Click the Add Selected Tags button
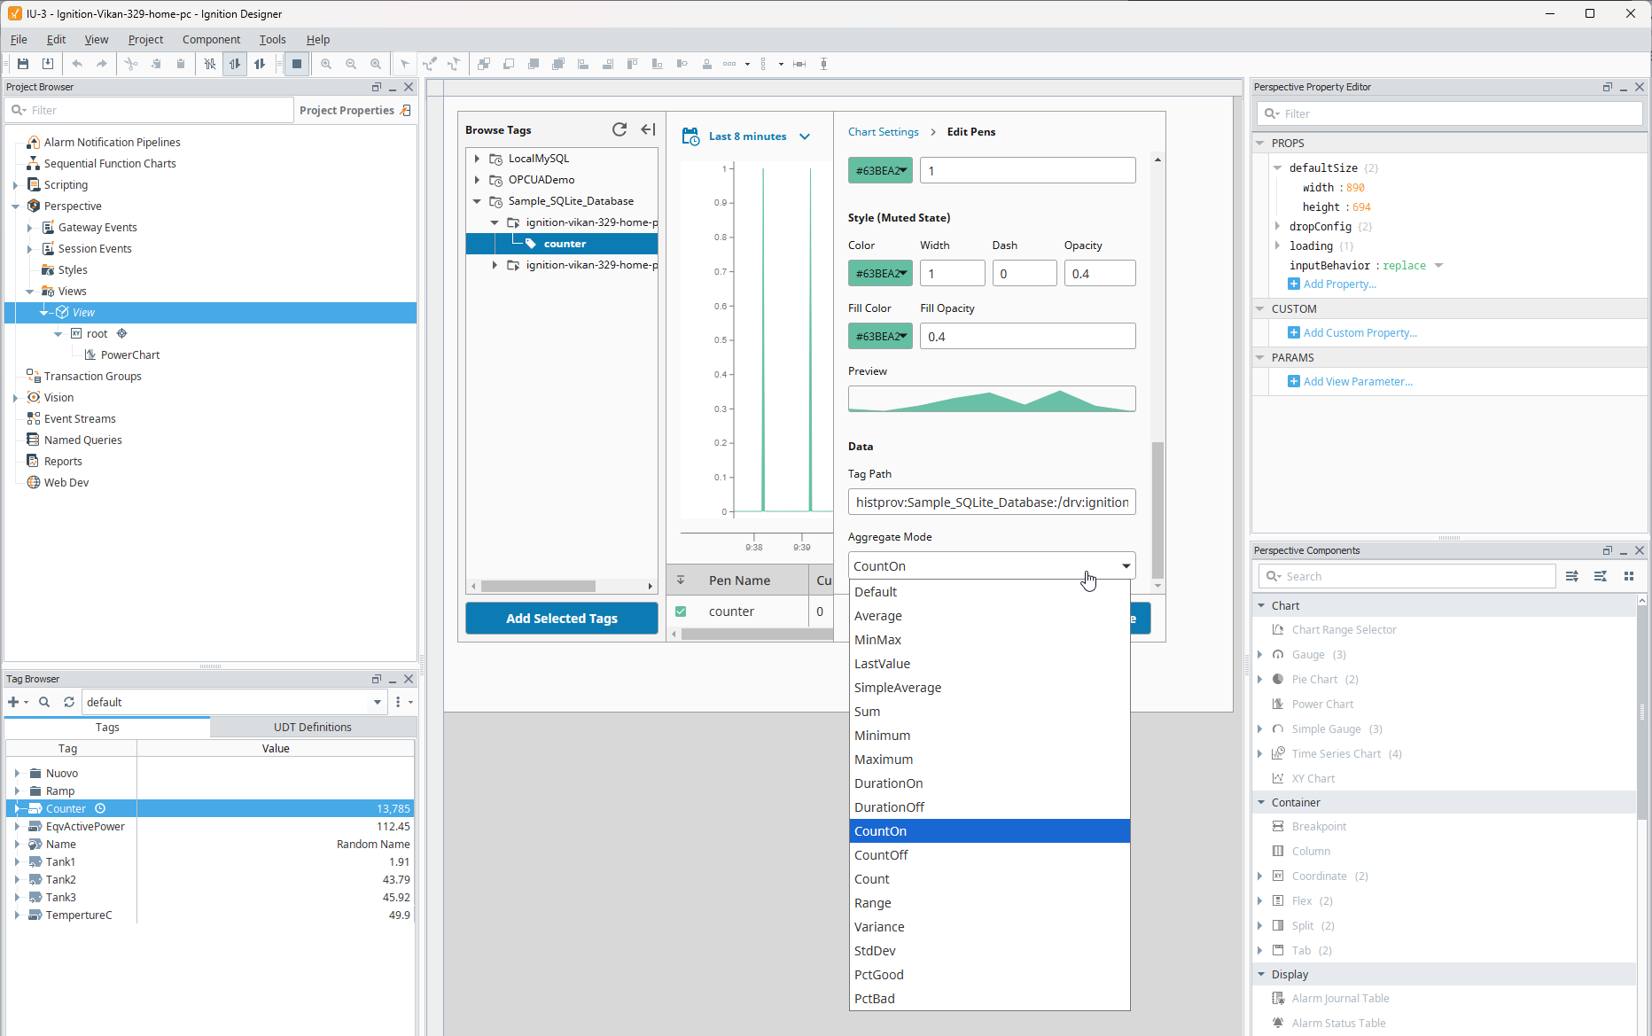The image size is (1652, 1036). (561, 619)
